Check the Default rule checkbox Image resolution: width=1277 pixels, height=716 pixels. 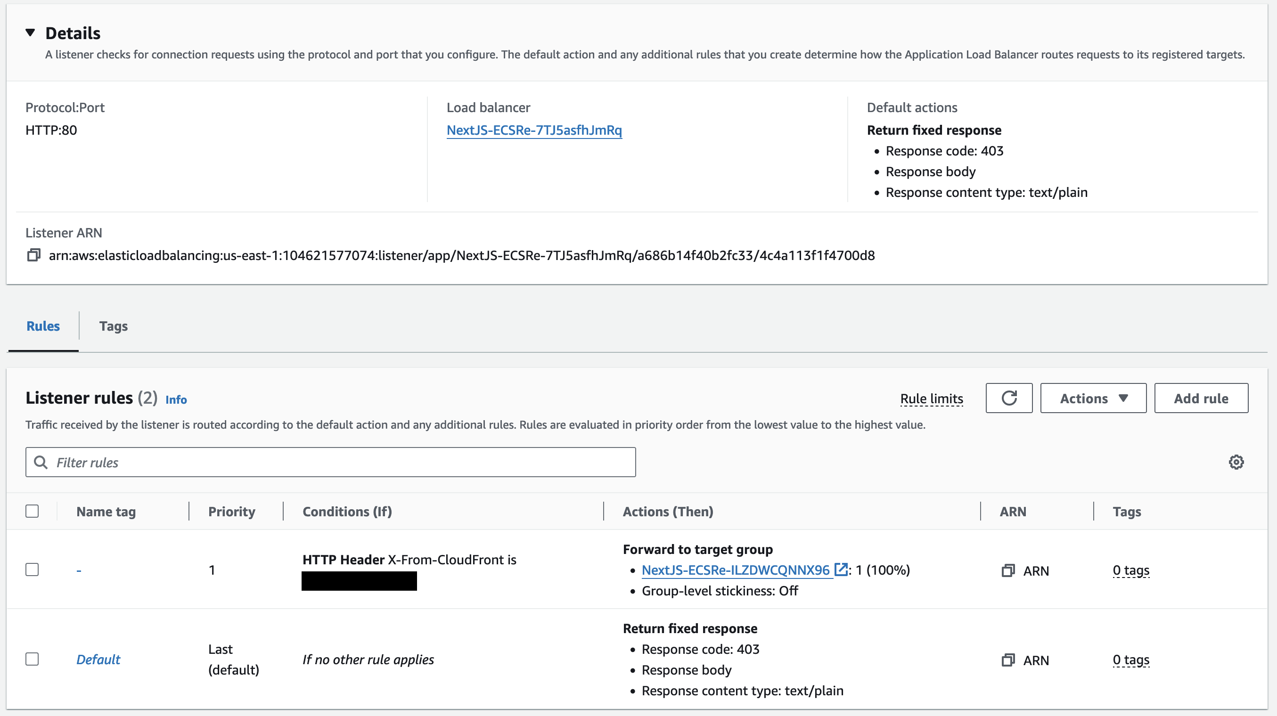(32, 659)
